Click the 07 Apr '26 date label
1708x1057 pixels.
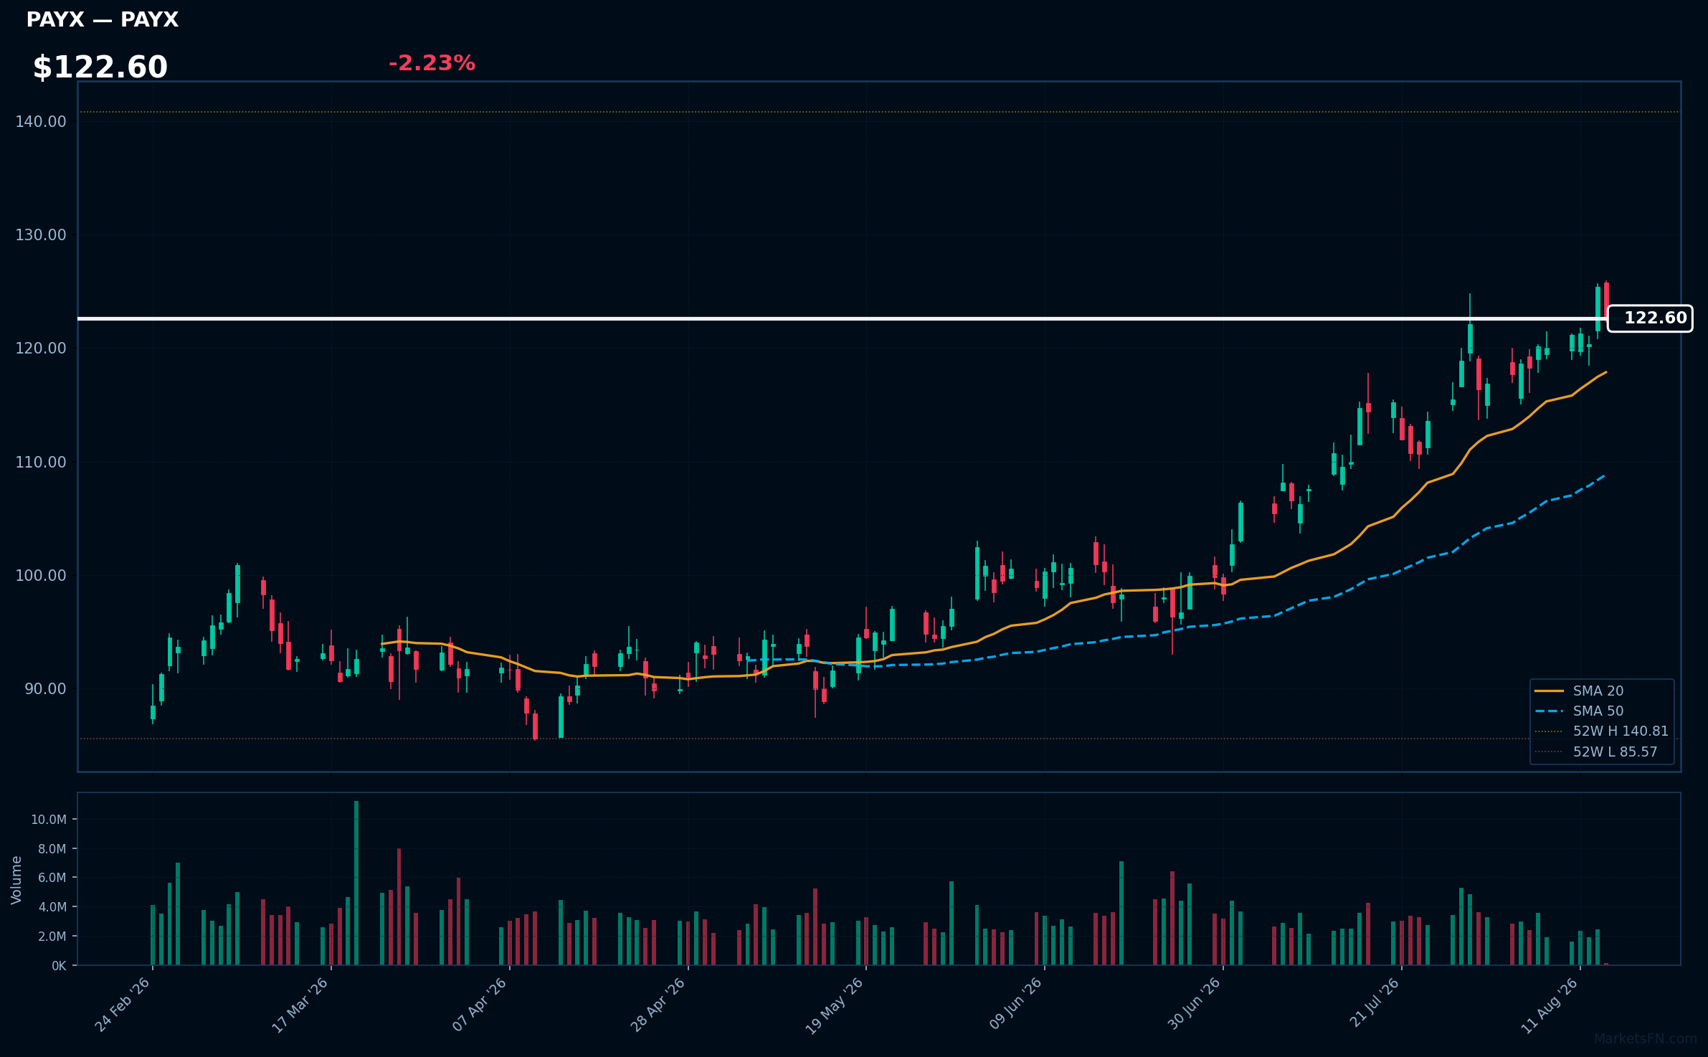(x=480, y=1005)
